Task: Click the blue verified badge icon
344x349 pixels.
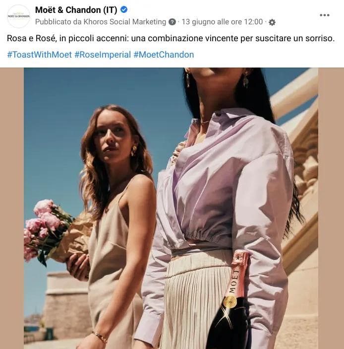Action: coord(124,9)
